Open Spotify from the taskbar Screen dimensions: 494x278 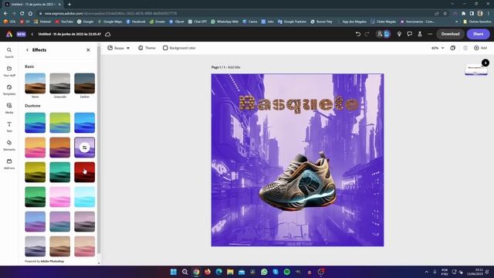[x=286, y=272]
